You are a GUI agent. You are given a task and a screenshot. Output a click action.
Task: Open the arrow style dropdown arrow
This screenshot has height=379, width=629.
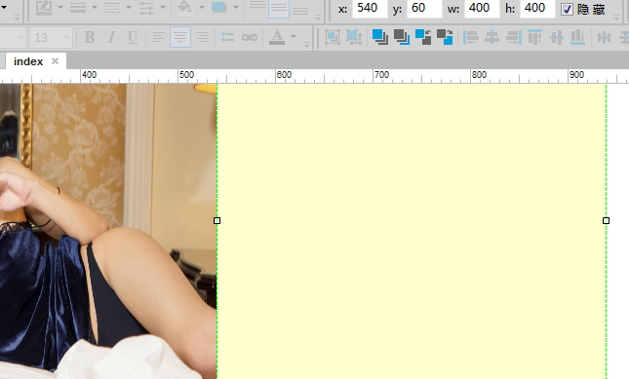(163, 7)
